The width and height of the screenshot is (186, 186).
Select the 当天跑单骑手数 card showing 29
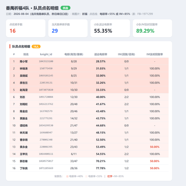point(68,28)
